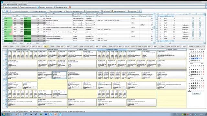Viewport: 207px width, 116px height.
Task: Click the Показатели эффективности icon
Action: coord(19,7)
